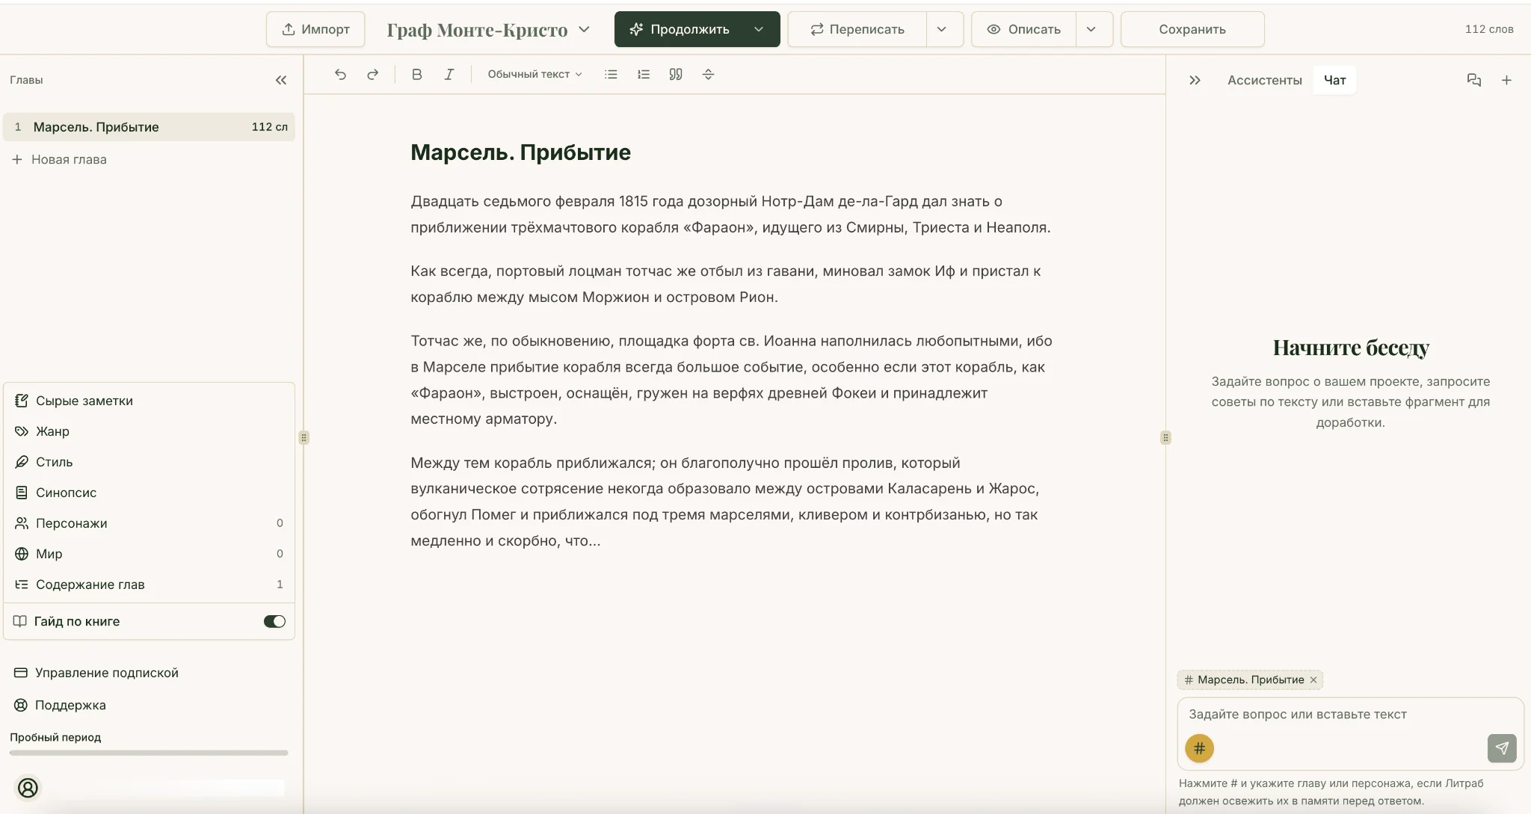Click the Продолжить button
Viewport: 1531px width, 814px height.
click(x=680, y=29)
